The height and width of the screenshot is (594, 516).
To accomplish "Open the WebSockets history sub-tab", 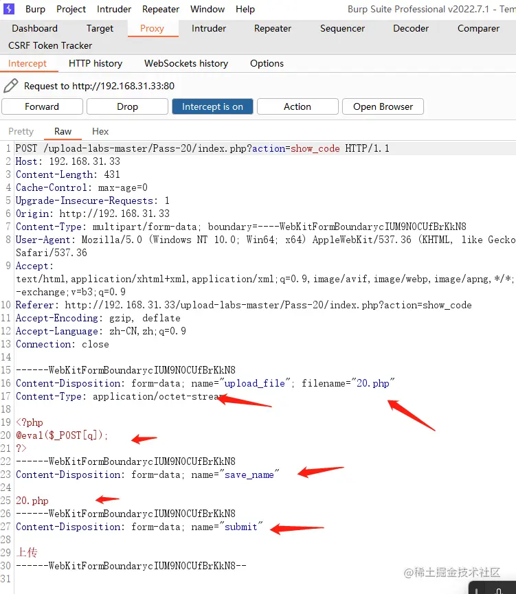I will click(186, 63).
